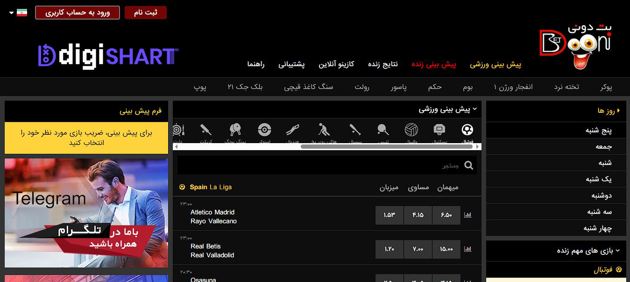The height and width of the screenshot is (282, 630).
Task: Open stats icon for Real Betis match
Action: (x=468, y=249)
